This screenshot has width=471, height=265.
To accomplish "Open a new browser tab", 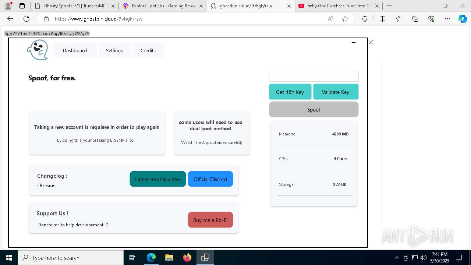I will point(389,6).
